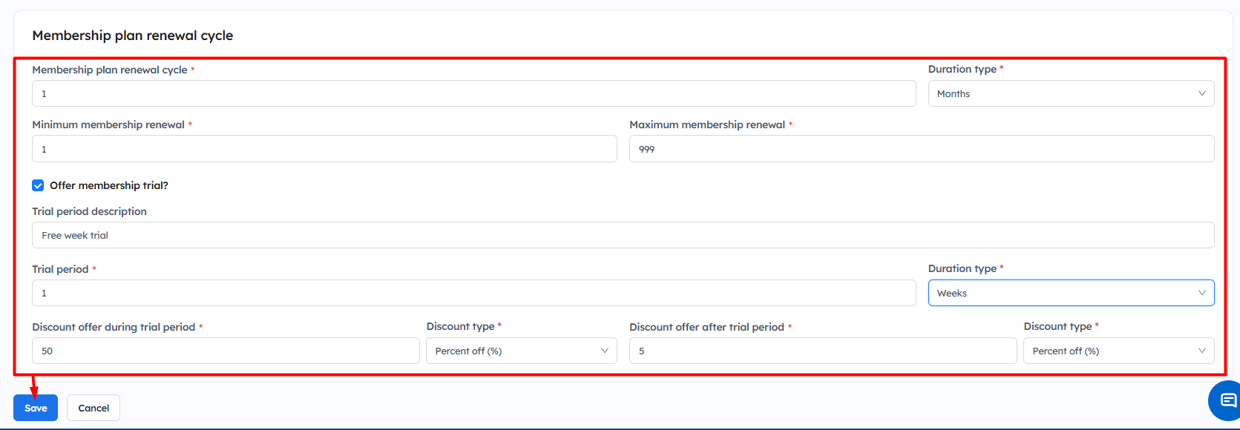The width and height of the screenshot is (1240, 430).
Task: Select the Maximum membership renewal field
Action: tap(921, 149)
